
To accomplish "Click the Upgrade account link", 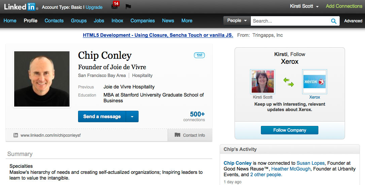I will tap(94, 7).
